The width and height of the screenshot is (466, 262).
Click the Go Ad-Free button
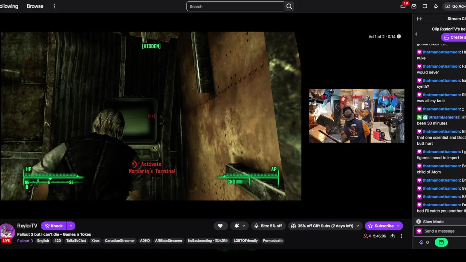(x=455, y=6)
